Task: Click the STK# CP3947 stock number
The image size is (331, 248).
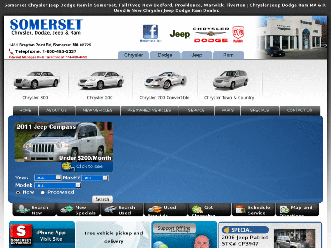Action: pyautogui.click(x=240, y=244)
